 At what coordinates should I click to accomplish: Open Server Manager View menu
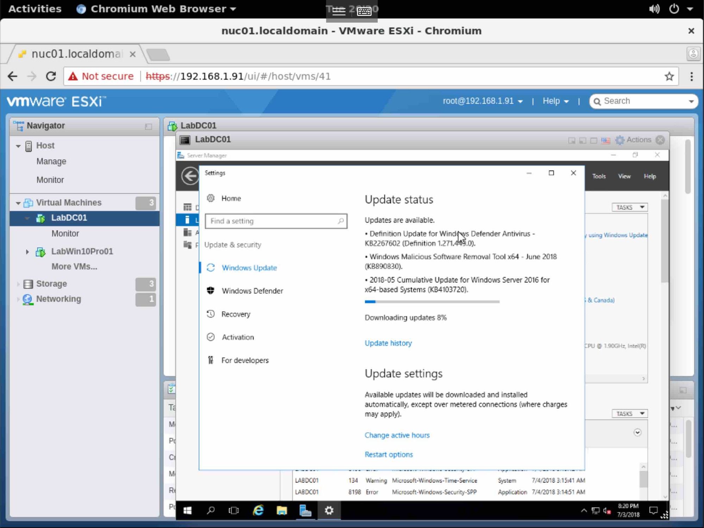coord(624,176)
